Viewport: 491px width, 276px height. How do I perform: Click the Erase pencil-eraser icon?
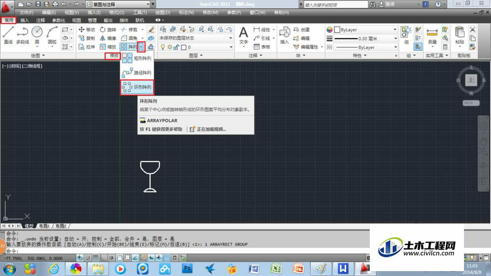[151, 29]
